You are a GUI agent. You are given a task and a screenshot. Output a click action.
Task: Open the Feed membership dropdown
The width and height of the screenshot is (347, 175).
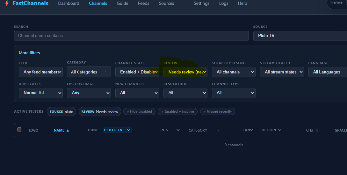point(41,72)
